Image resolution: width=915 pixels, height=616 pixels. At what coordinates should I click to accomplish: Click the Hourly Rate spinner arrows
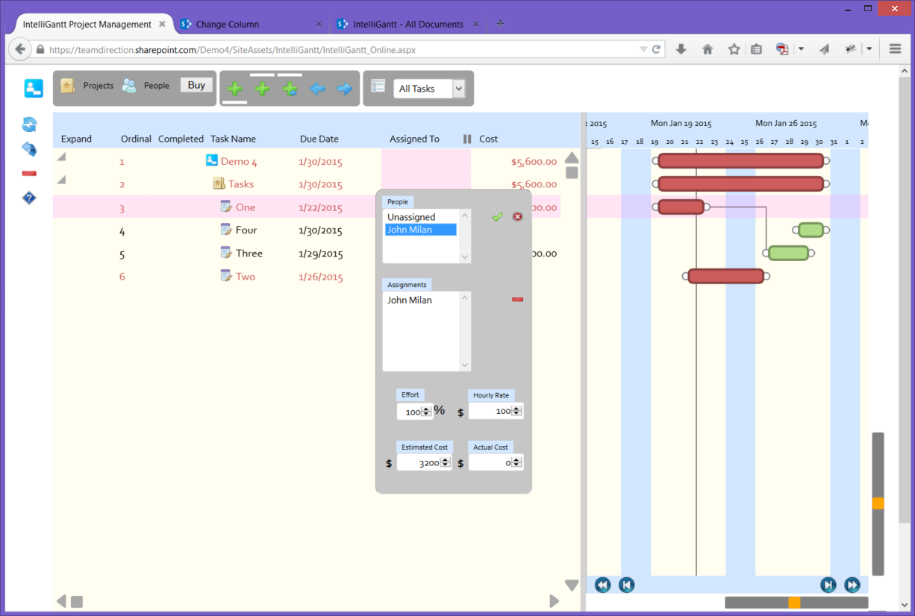[x=516, y=411]
